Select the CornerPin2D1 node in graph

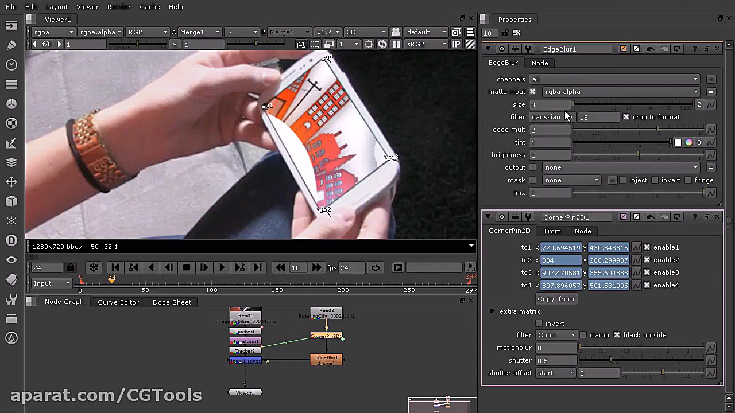[x=326, y=336]
